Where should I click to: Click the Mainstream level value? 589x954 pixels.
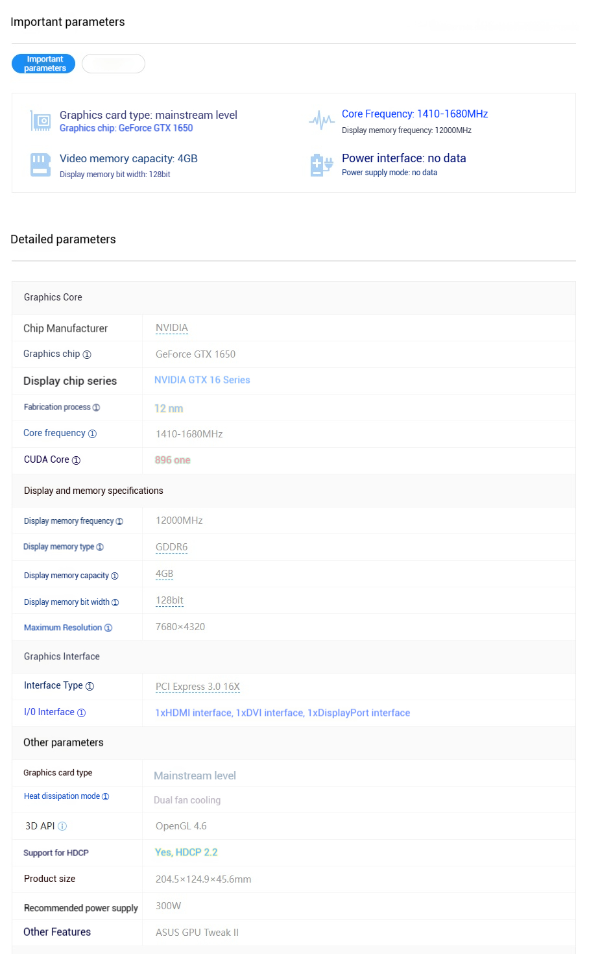(x=195, y=776)
